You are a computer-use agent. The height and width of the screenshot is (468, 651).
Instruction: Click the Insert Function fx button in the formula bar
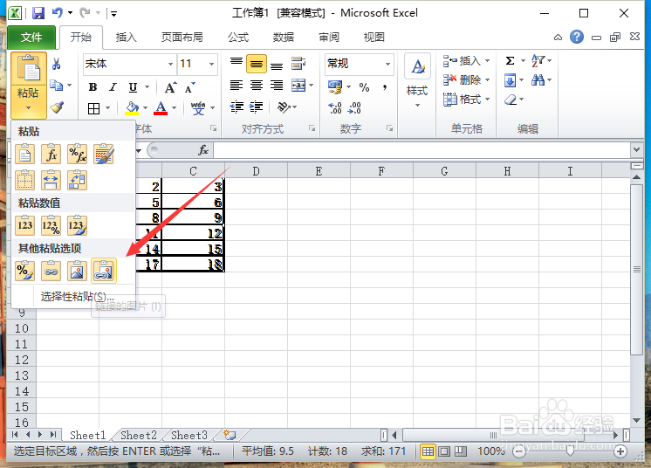point(203,150)
